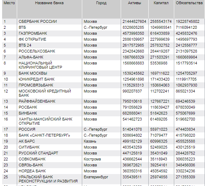Select assets value 2886109957
The image size is (205, 186).
tap(133, 39)
